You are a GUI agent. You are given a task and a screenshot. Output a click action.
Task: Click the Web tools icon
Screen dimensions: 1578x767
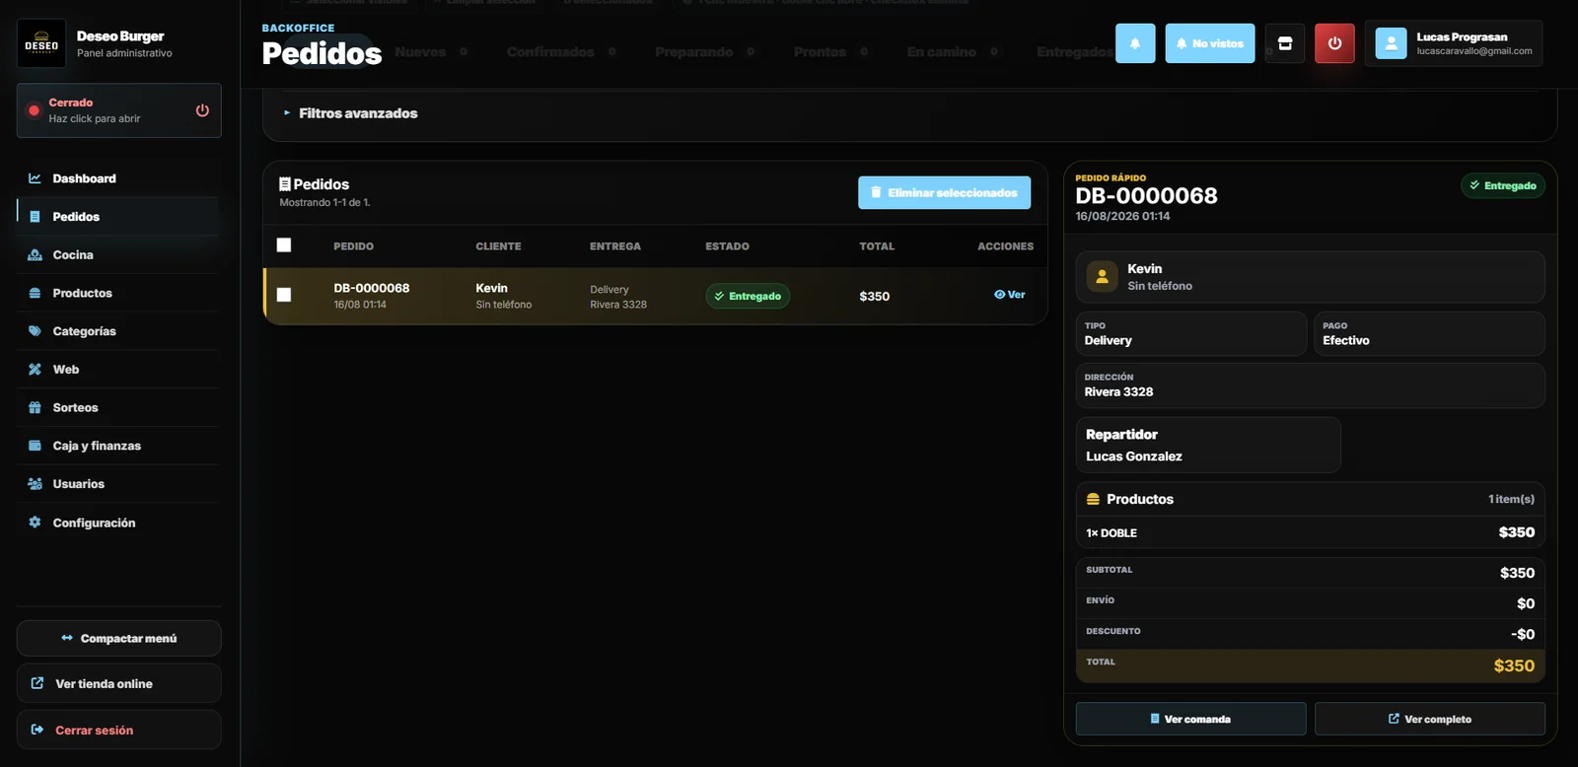coord(35,370)
